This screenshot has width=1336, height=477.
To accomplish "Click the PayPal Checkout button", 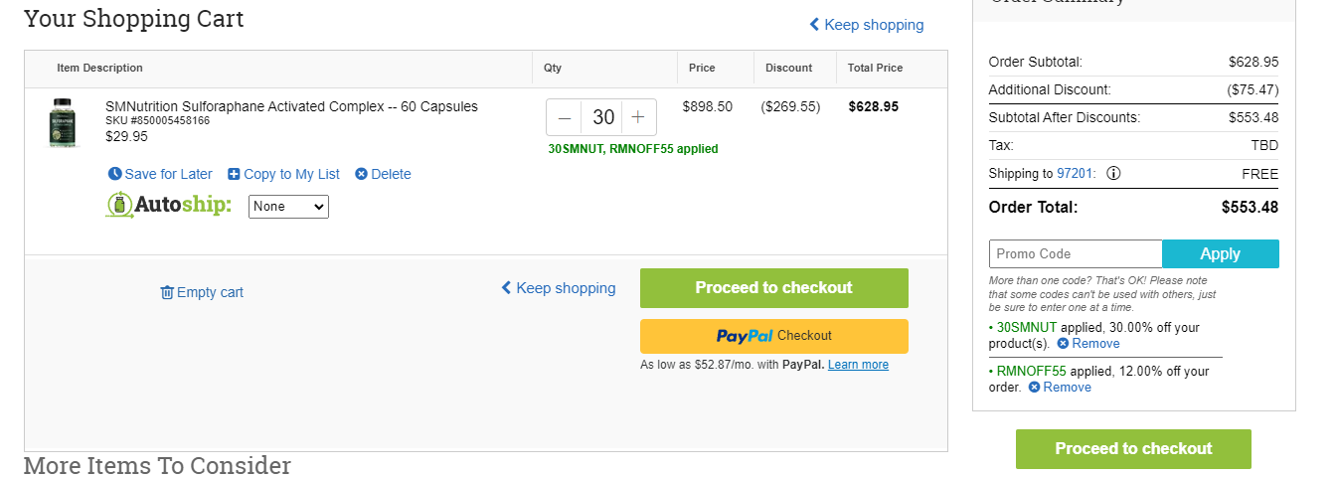I will pos(774,336).
